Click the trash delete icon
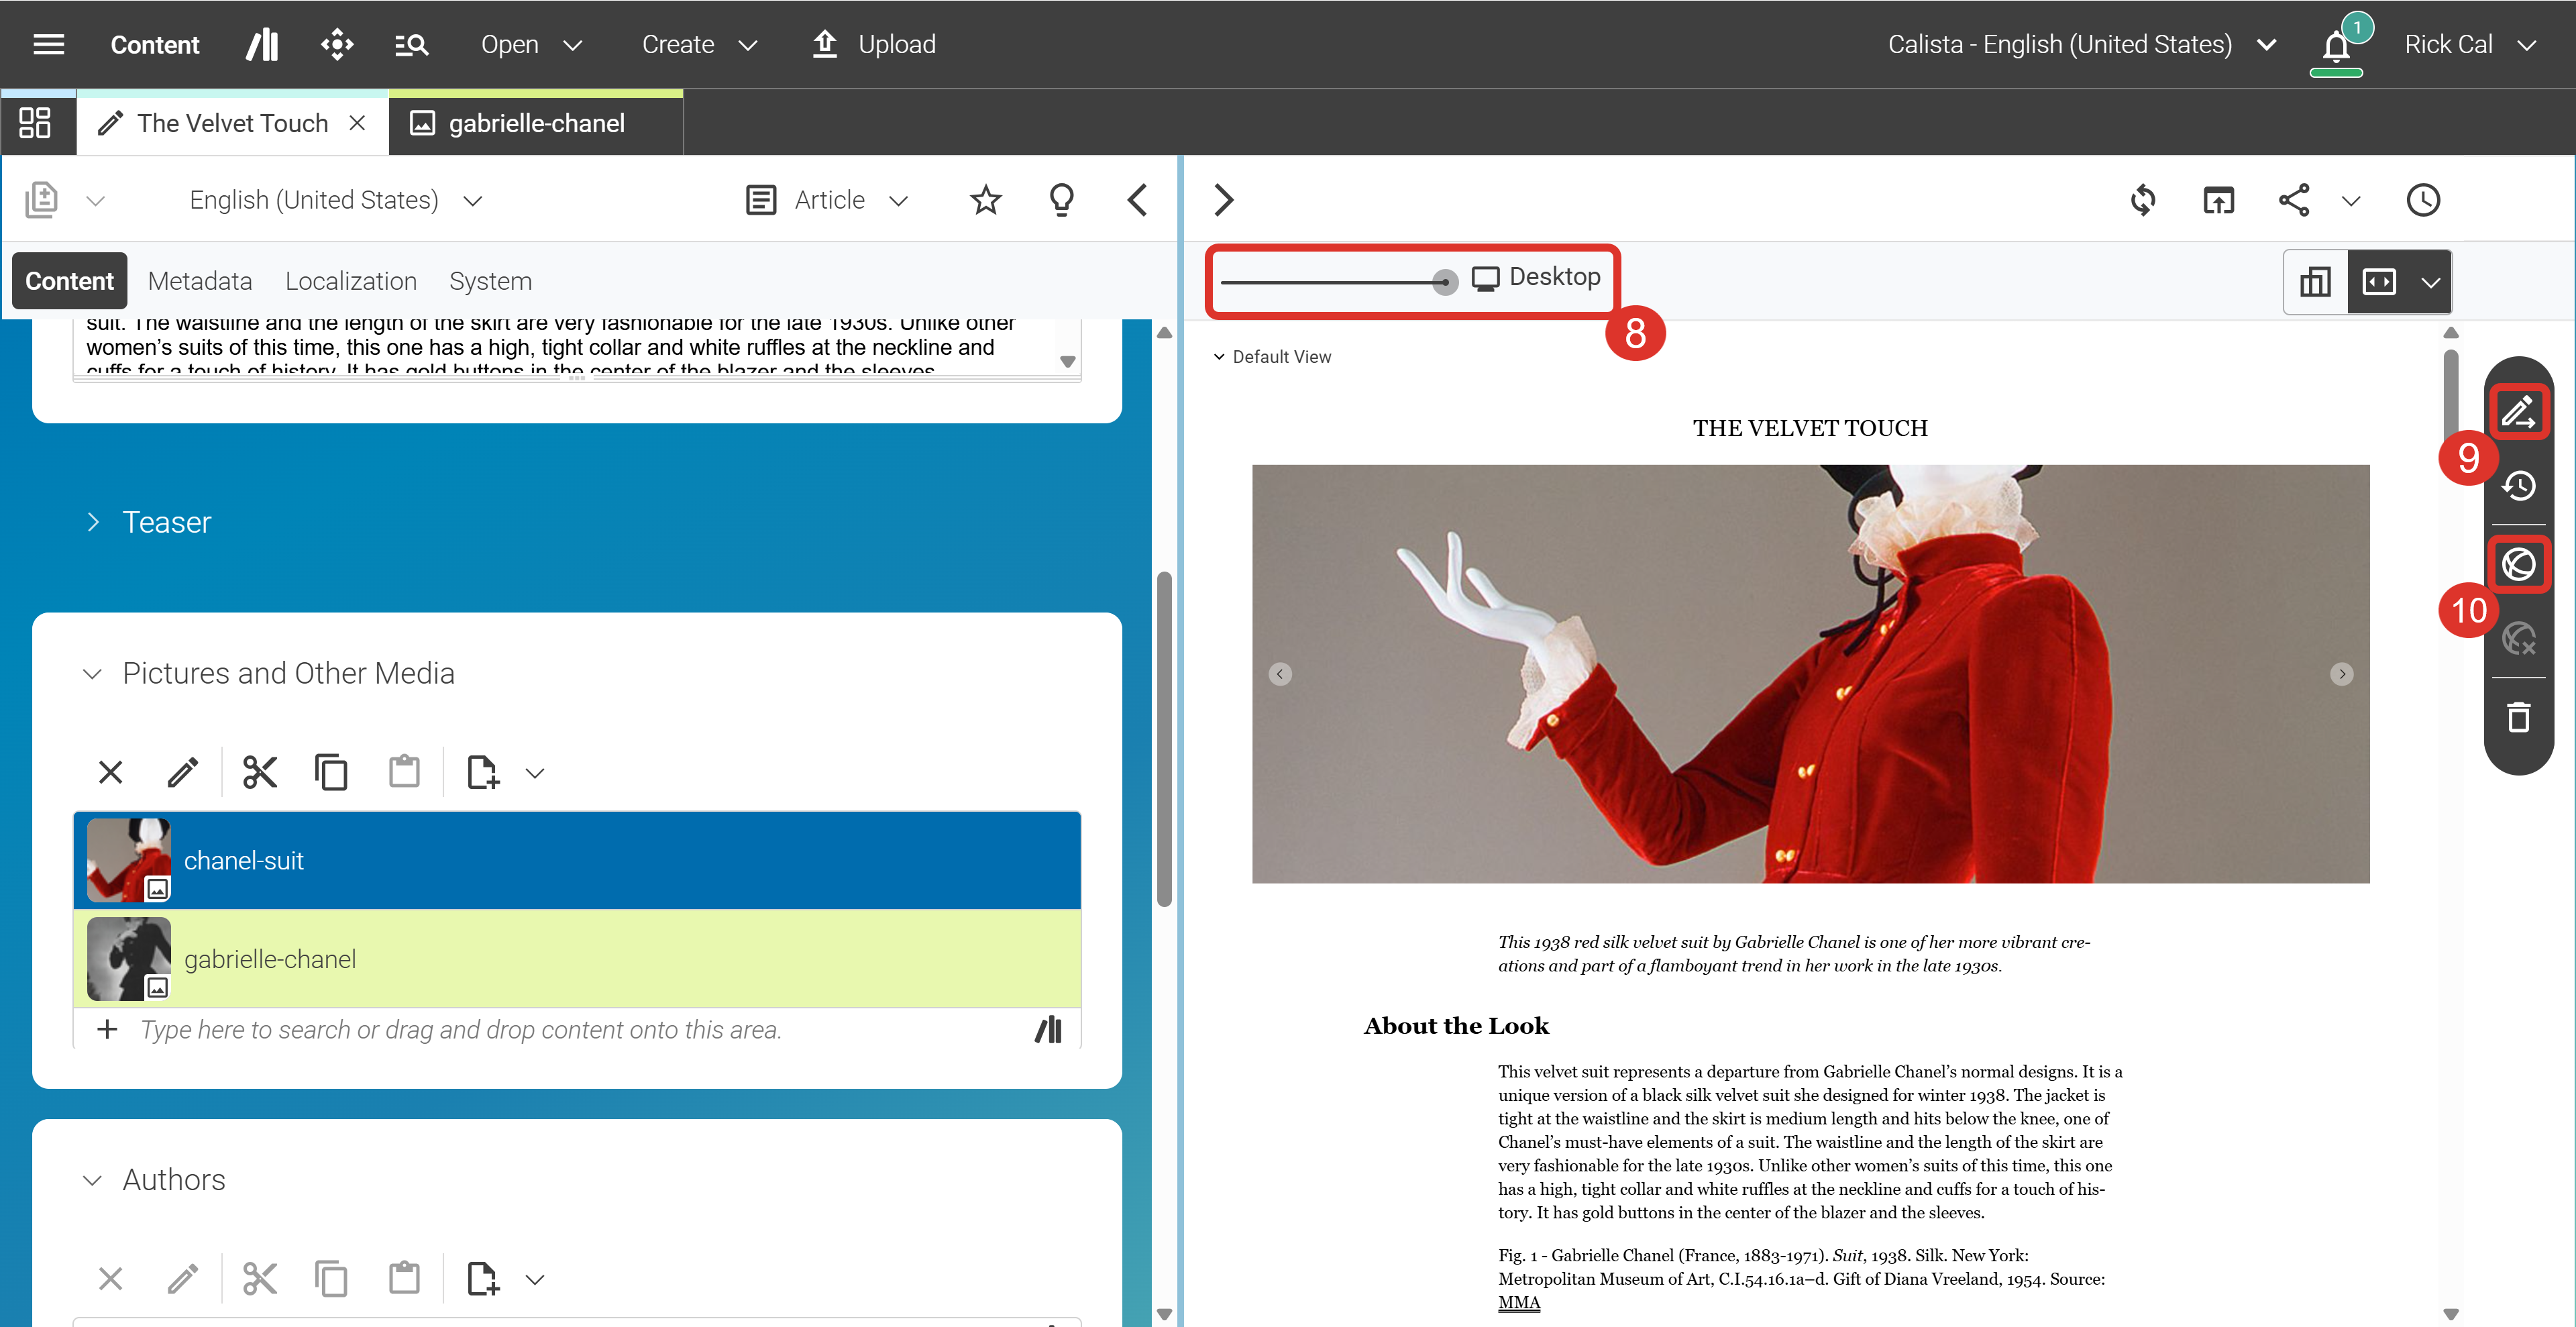The width and height of the screenshot is (2576, 1327). click(x=2518, y=717)
